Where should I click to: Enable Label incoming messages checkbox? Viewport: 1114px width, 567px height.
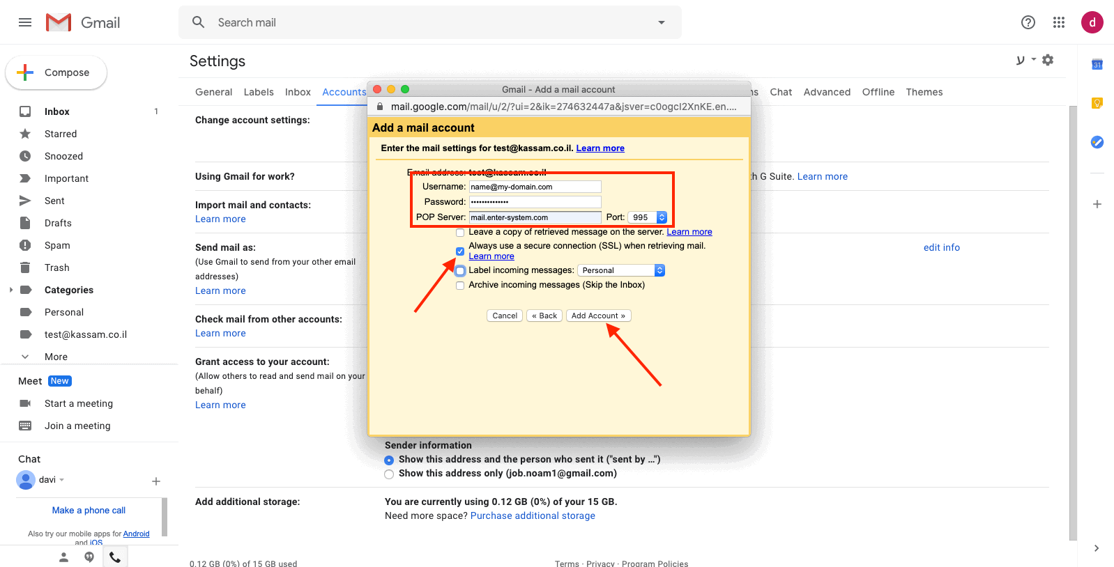click(460, 271)
